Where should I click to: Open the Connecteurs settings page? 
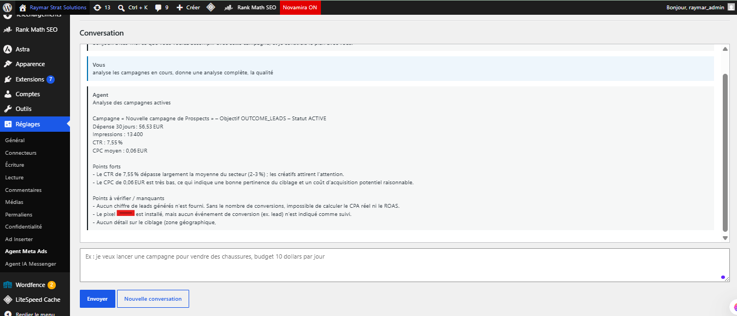pos(21,153)
